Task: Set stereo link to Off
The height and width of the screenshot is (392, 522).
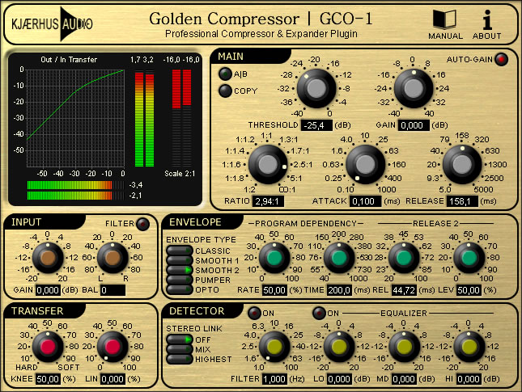Action: coord(179,339)
